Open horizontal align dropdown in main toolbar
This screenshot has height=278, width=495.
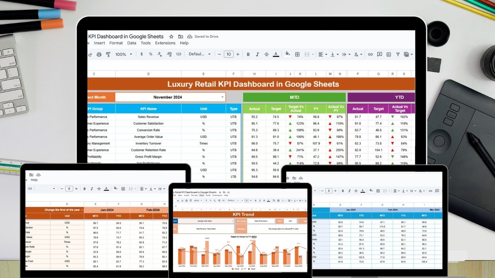click(x=323, y=54)
